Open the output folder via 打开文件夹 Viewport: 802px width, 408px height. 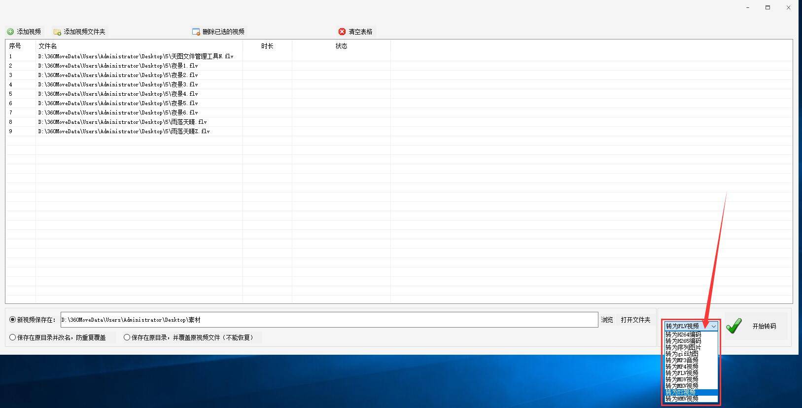635,320
